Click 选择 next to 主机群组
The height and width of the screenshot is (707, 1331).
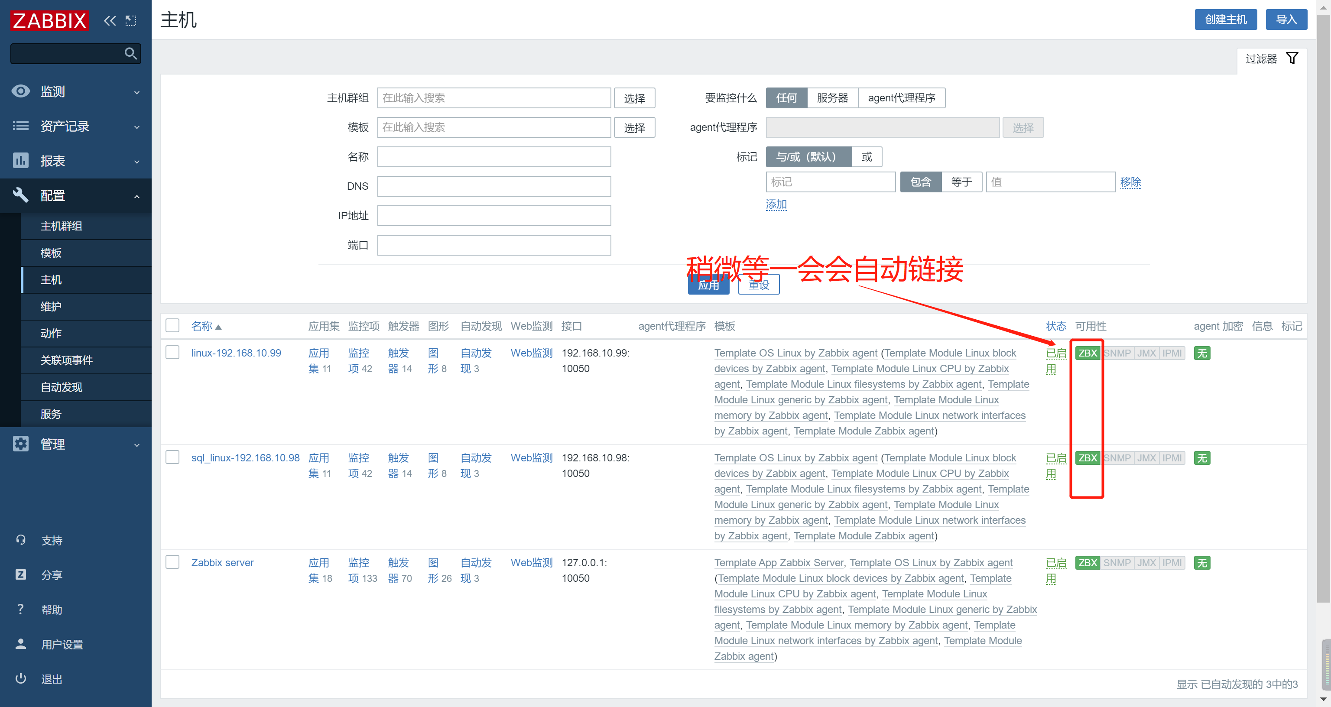coord(634,98)
